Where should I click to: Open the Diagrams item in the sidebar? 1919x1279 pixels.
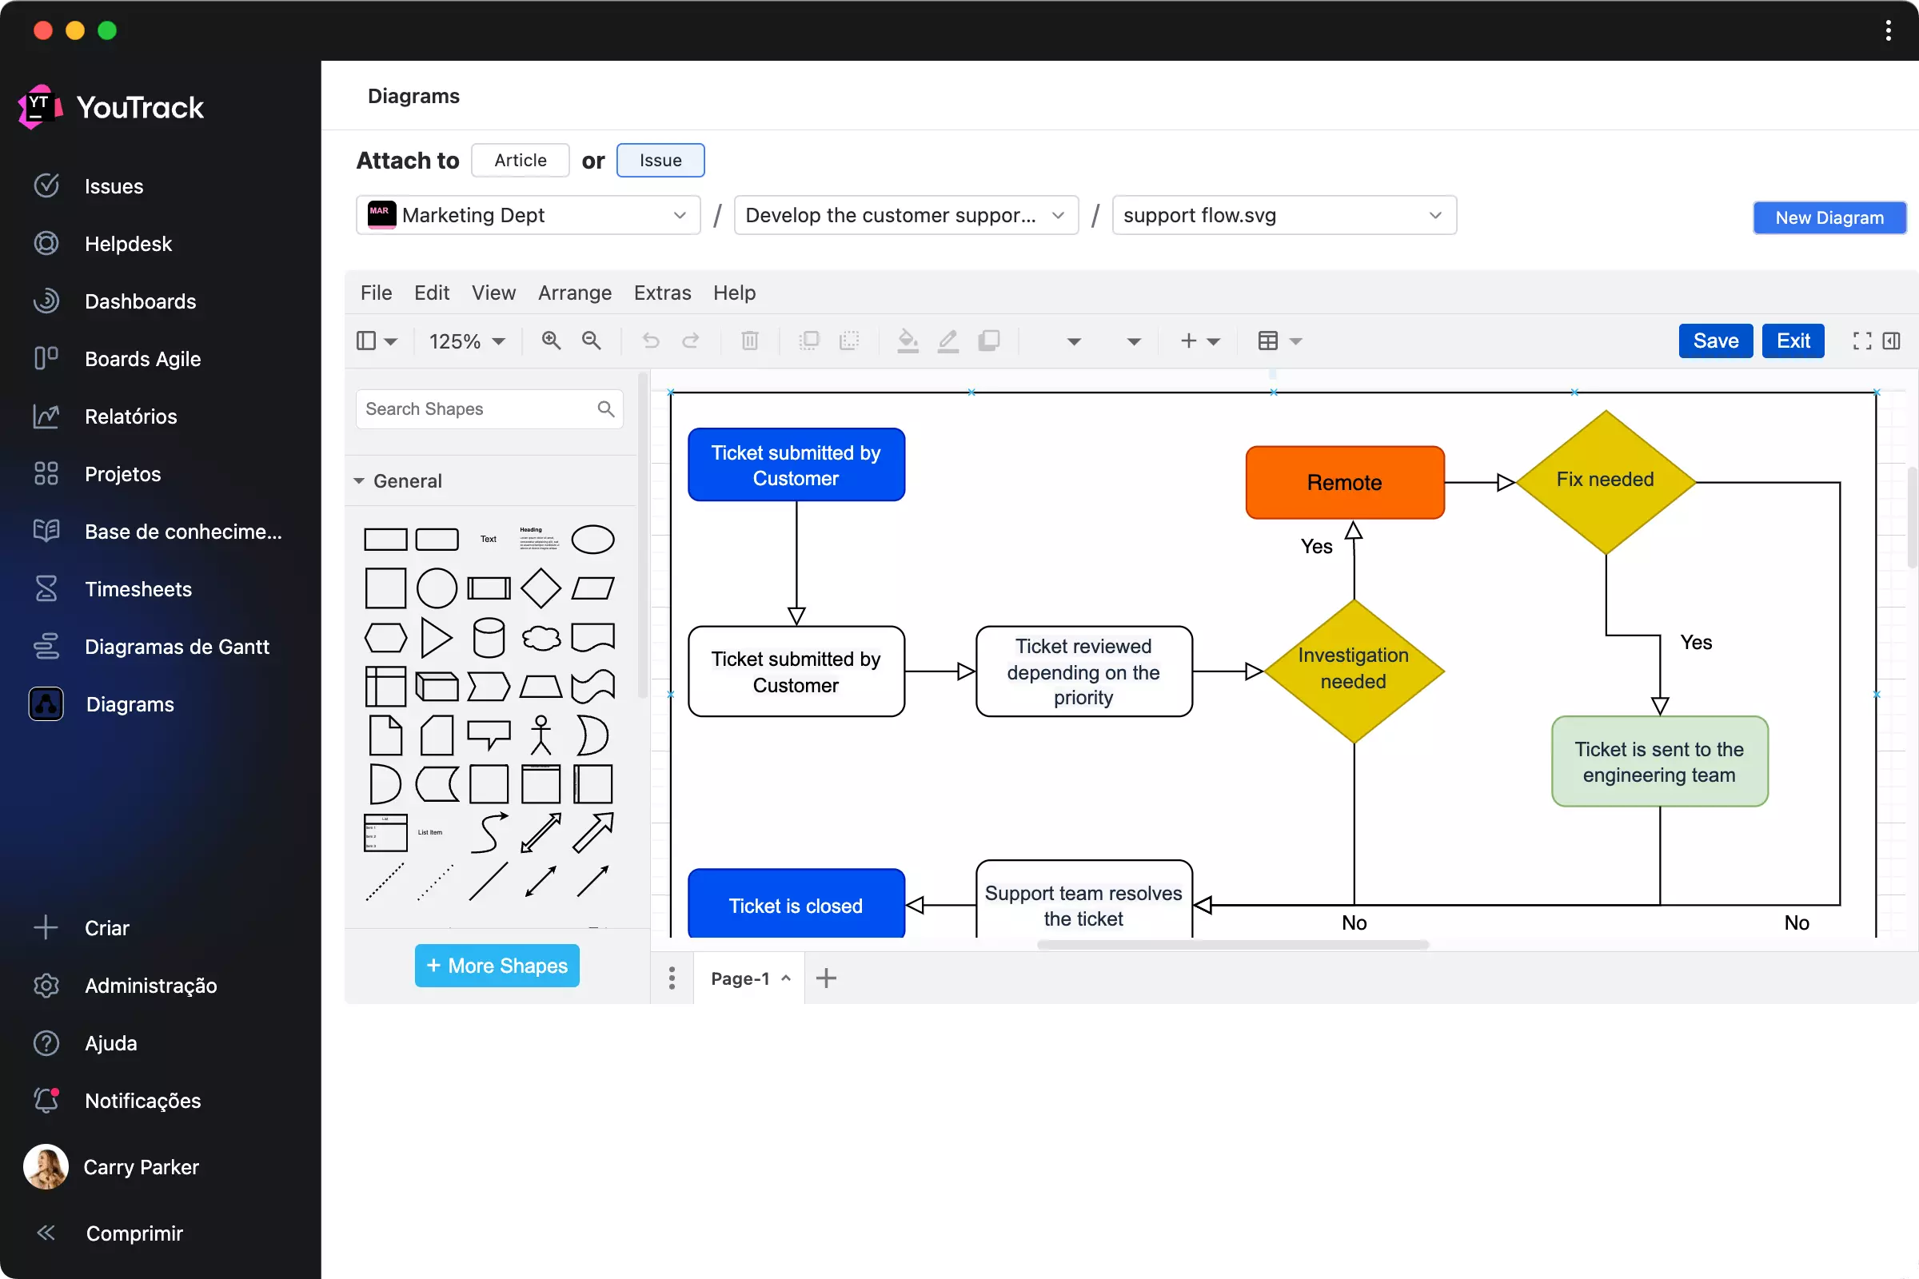tap(130, 704)
